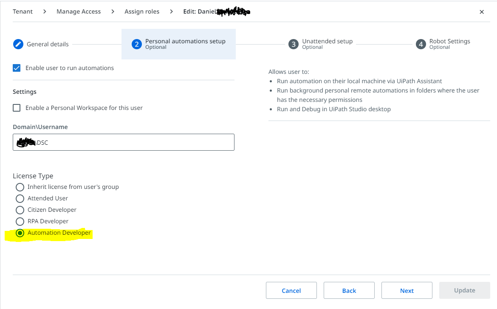The height and width of the screenshot is (309, 497).
Task: Click the pencil icon on General details step
Action: click(x=18, y=44)
